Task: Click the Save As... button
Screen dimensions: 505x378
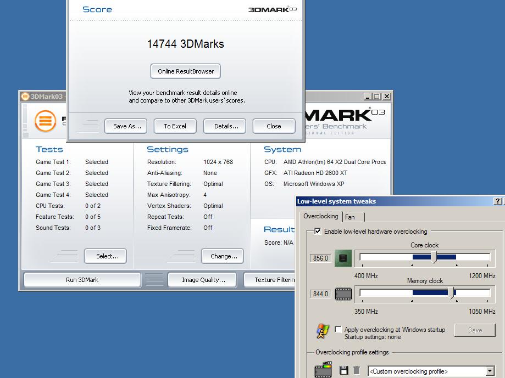Action: 126,126
